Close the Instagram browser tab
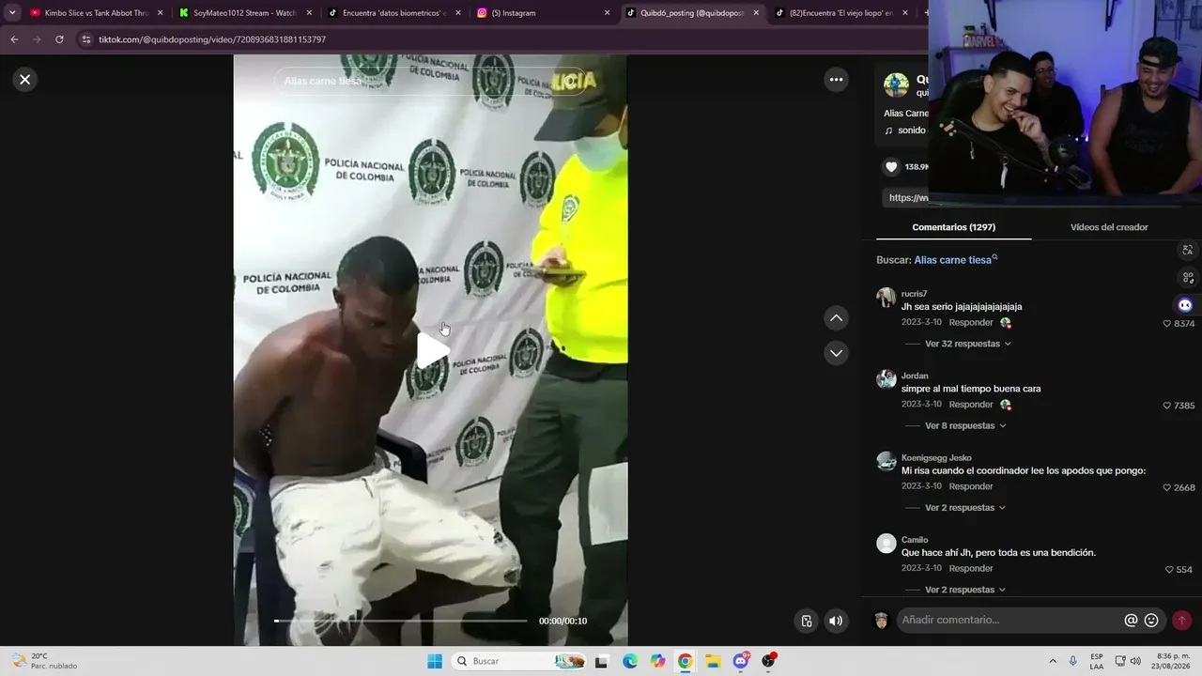This screenshot has height=676, width=1202. pyautogui.click(x=607, y=13)
